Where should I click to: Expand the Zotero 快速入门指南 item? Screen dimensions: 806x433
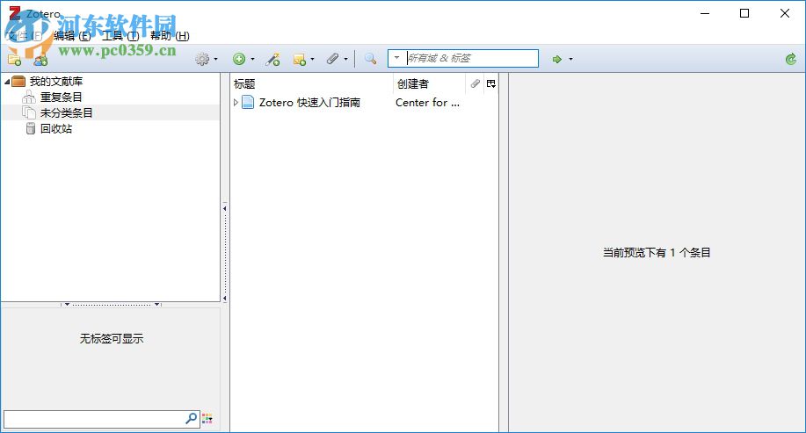click(x=236, y=102)
